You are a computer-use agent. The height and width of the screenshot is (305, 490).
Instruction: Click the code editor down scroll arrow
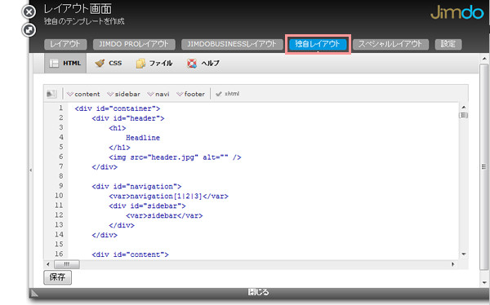[464, 254]
